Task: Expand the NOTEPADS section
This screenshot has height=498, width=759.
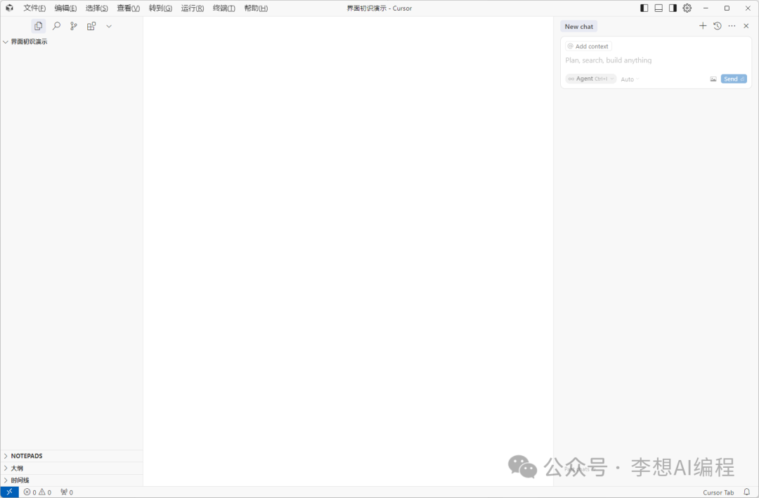Action: [x=72, y=456]
